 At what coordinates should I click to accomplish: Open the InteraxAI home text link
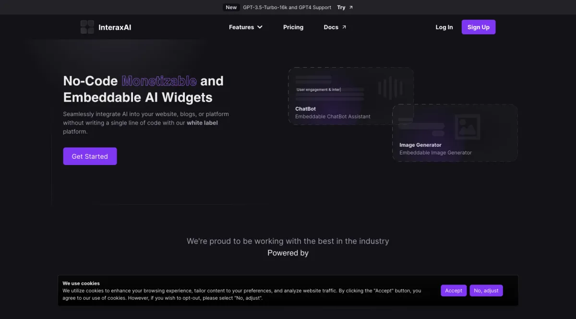tap(115, 27)
